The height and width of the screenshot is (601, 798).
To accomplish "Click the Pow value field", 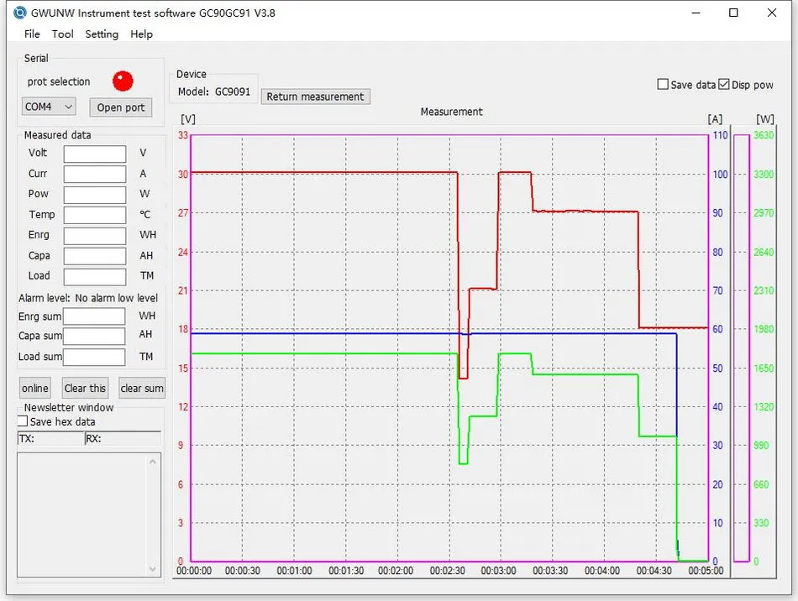I will point(95,194).
